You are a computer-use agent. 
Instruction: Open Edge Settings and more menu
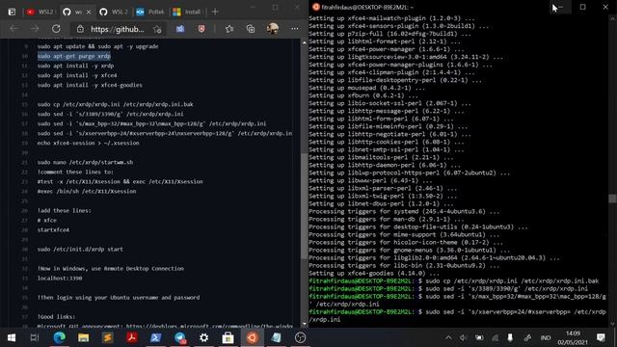294,28
